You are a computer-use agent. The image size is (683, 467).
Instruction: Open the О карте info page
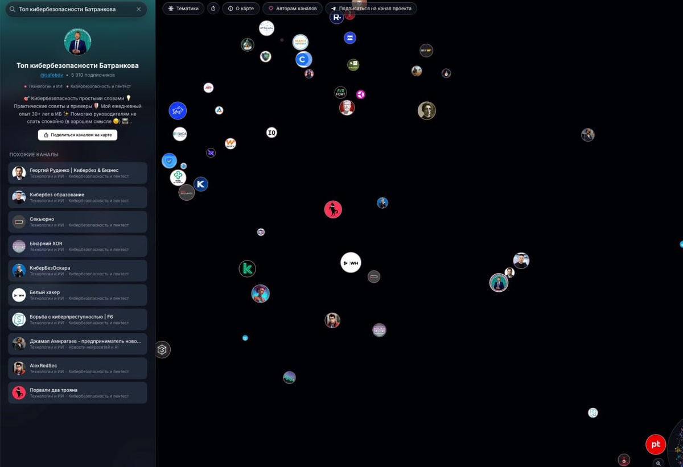pos(241,9)
